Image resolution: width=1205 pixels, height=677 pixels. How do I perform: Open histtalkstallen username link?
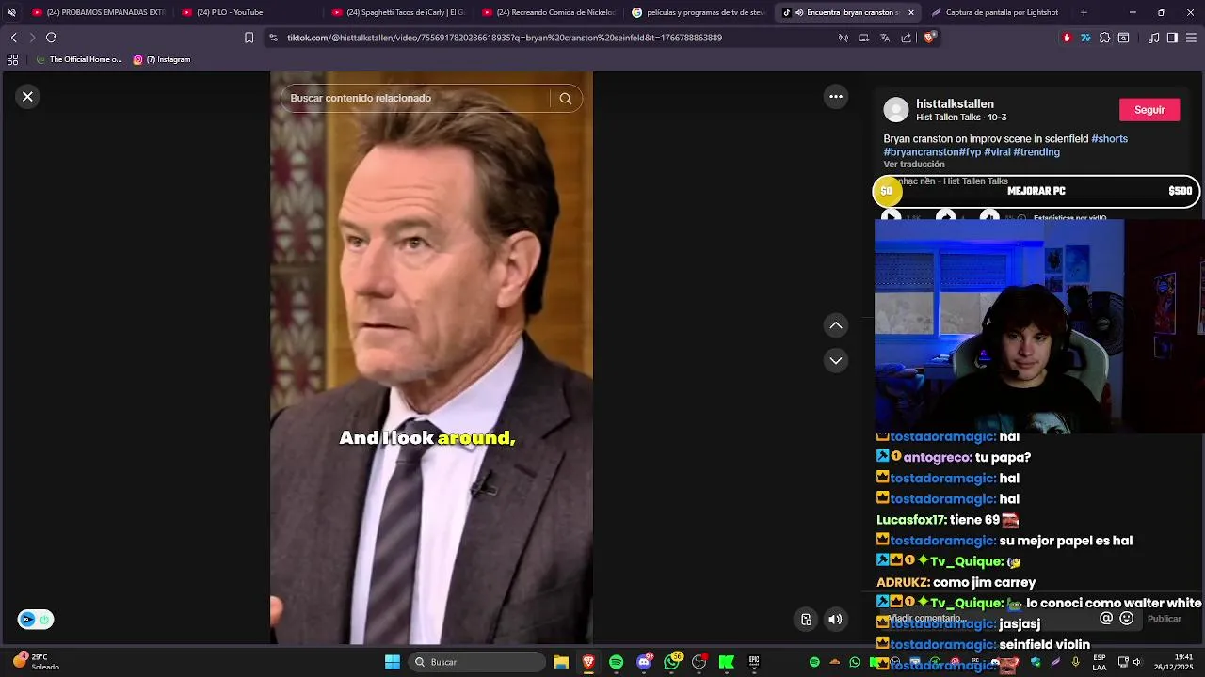click(955, 104)
